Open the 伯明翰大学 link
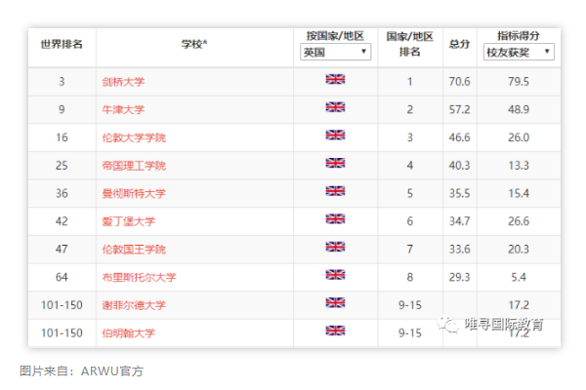The height and width of the screenshot is (390, 586). (129, 333)
